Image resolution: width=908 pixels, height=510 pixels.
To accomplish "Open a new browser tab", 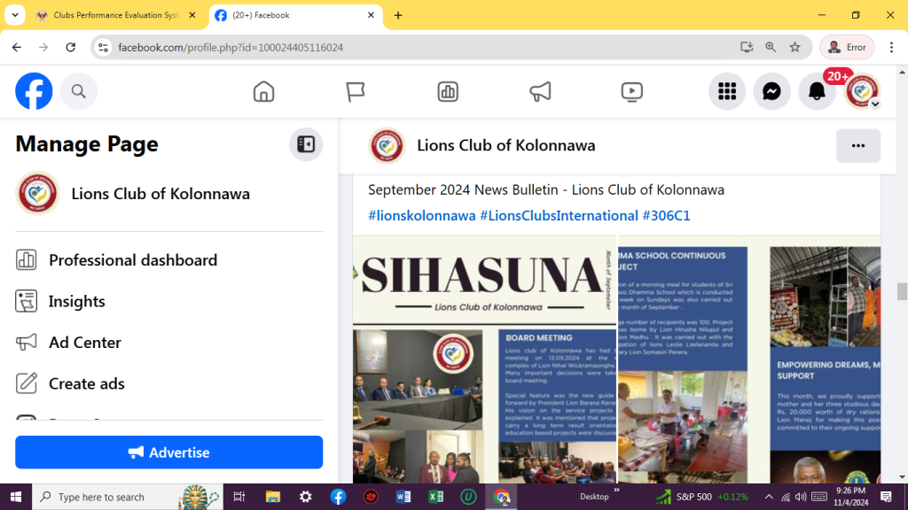I will [x=398, y=16].
